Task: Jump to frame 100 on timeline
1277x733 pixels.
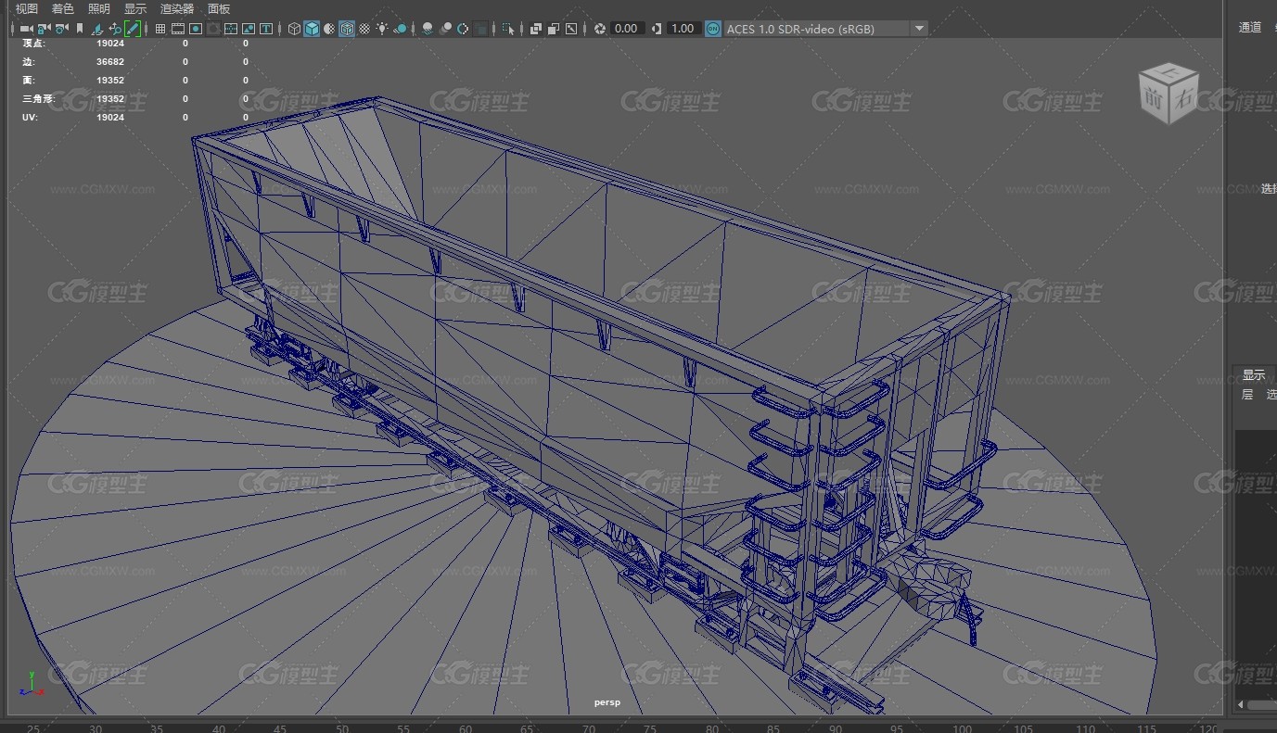Action: [x=962, y=727]
